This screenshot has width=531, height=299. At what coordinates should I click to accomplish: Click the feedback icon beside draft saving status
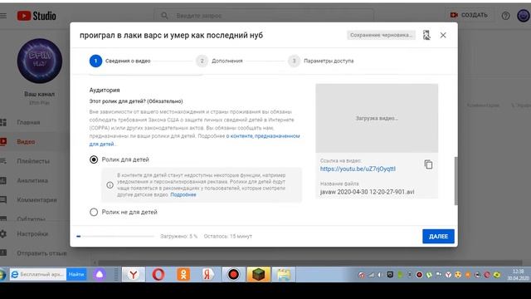(x=426, y=35)
